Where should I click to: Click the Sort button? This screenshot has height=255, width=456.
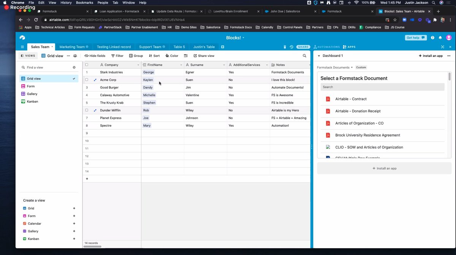(x=154, y=56)
